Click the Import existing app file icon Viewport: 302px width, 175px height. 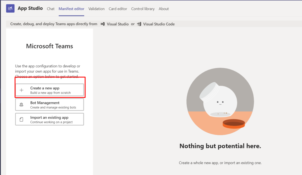click(x=22, y=119)
